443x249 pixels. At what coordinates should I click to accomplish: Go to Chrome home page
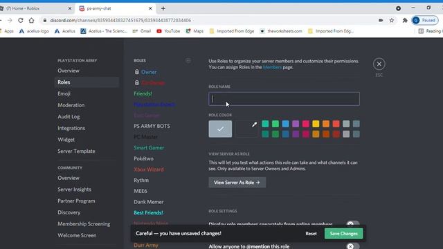click(31, 20)
